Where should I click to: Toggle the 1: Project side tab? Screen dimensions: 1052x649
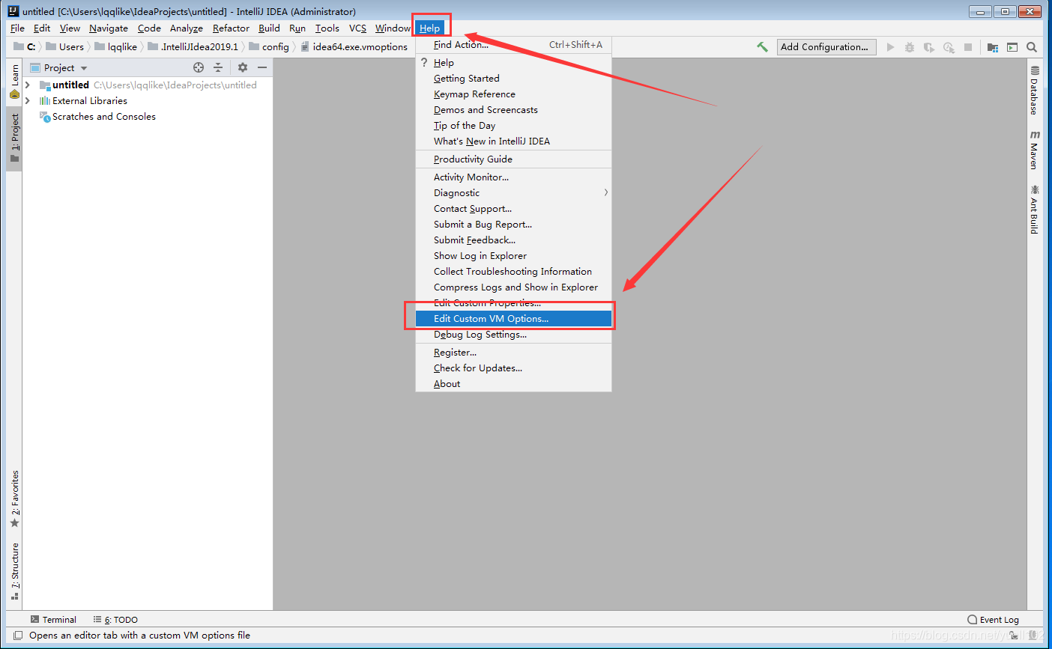click(x=14, y=138)
